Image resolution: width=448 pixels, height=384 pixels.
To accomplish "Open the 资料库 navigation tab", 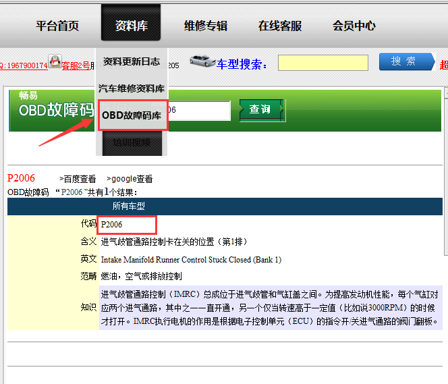I will (x=131, y=22).
